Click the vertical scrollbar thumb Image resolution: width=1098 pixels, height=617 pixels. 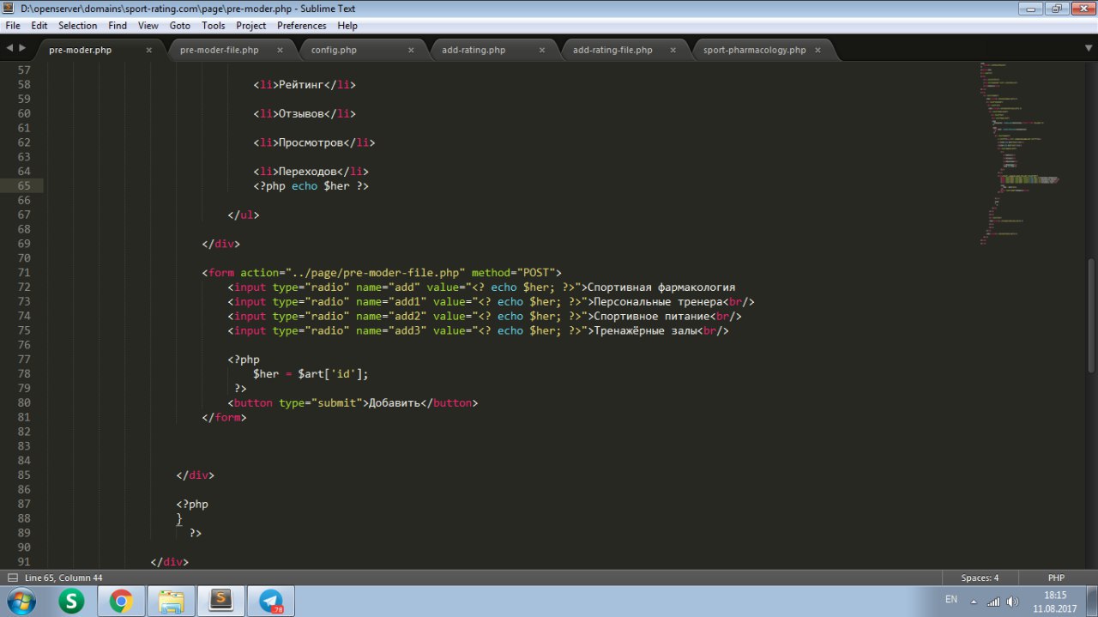[x=1091, y=313]
